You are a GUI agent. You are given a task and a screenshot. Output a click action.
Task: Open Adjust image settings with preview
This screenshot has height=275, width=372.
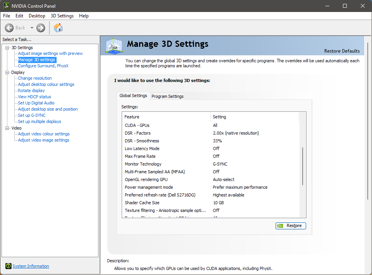click(50, 53)
